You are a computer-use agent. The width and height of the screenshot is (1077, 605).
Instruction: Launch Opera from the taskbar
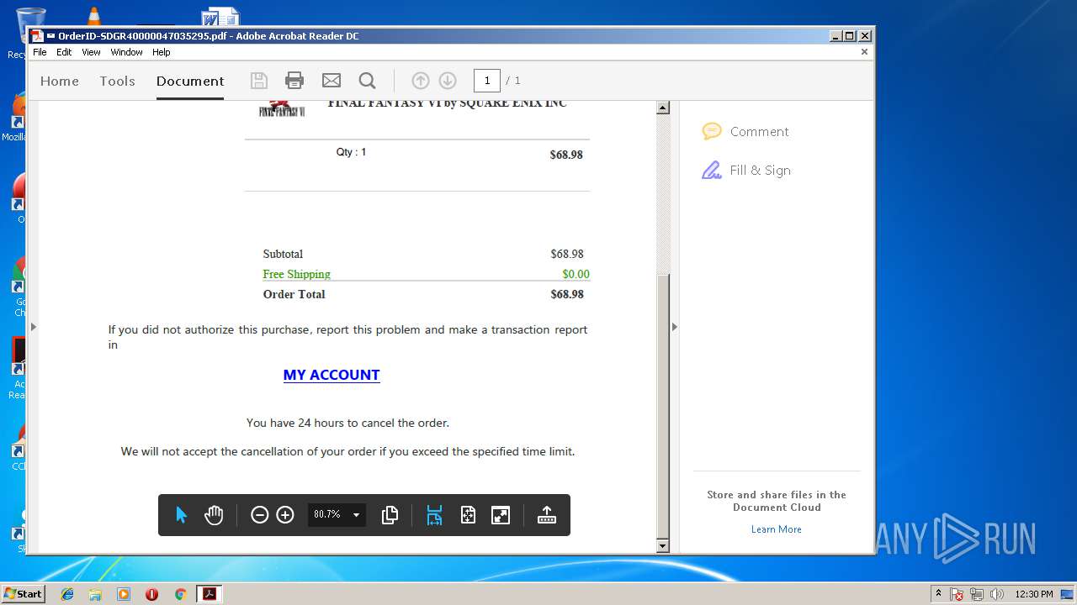click(151, 594)
